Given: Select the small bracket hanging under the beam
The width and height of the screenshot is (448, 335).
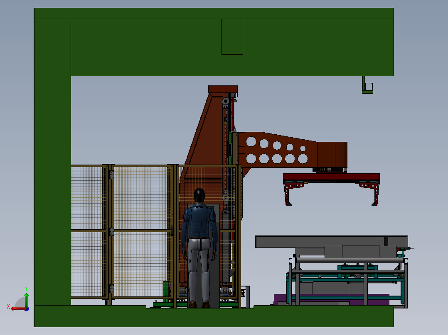Looking at the screenshot, I should [x=367, y=85].
